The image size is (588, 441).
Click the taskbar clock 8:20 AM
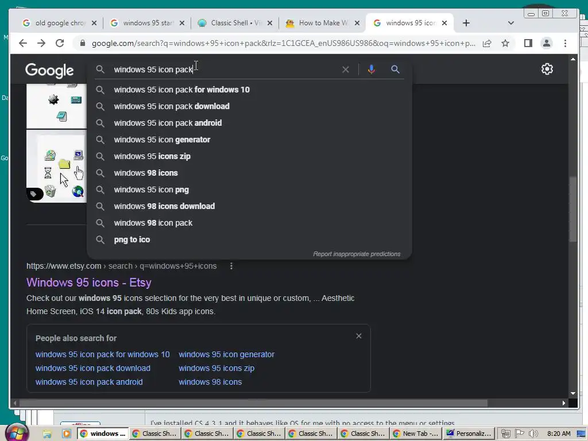click(x=559, y=434)
